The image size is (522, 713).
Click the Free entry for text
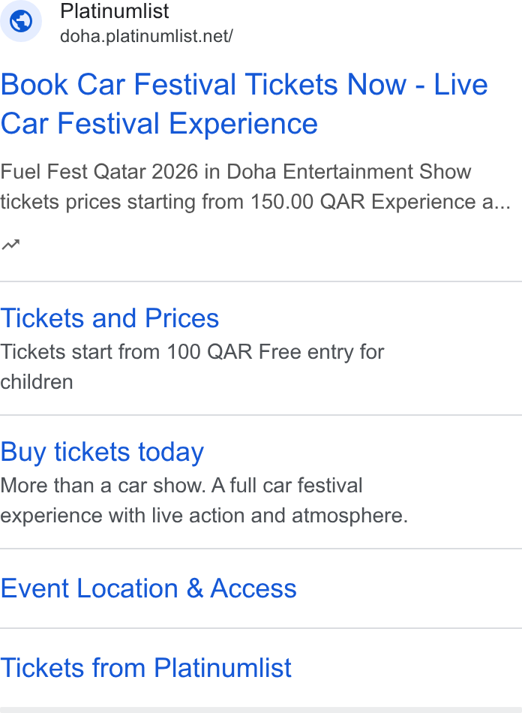coord(322,352)
